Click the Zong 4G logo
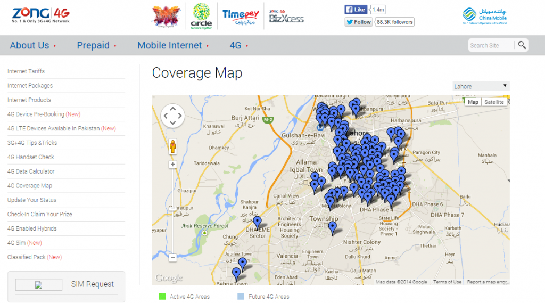Image resolution: width=545 pixels, height=303 pixels. coord(40,15)
